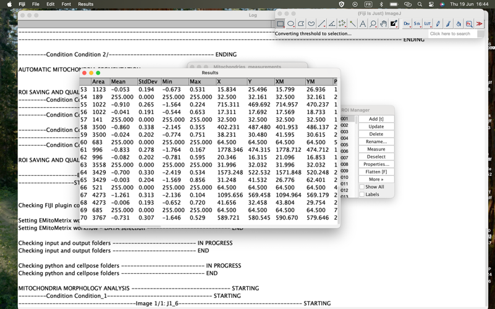Open the LUT menu tool

coord(428,23)
